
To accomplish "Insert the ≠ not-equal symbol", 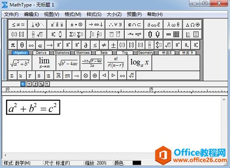I will [x=104, y=45].
